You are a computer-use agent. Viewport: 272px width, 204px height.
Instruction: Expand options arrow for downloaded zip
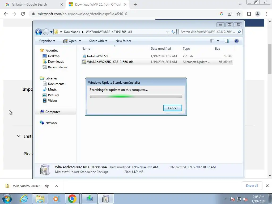click(x=57, y=186)
